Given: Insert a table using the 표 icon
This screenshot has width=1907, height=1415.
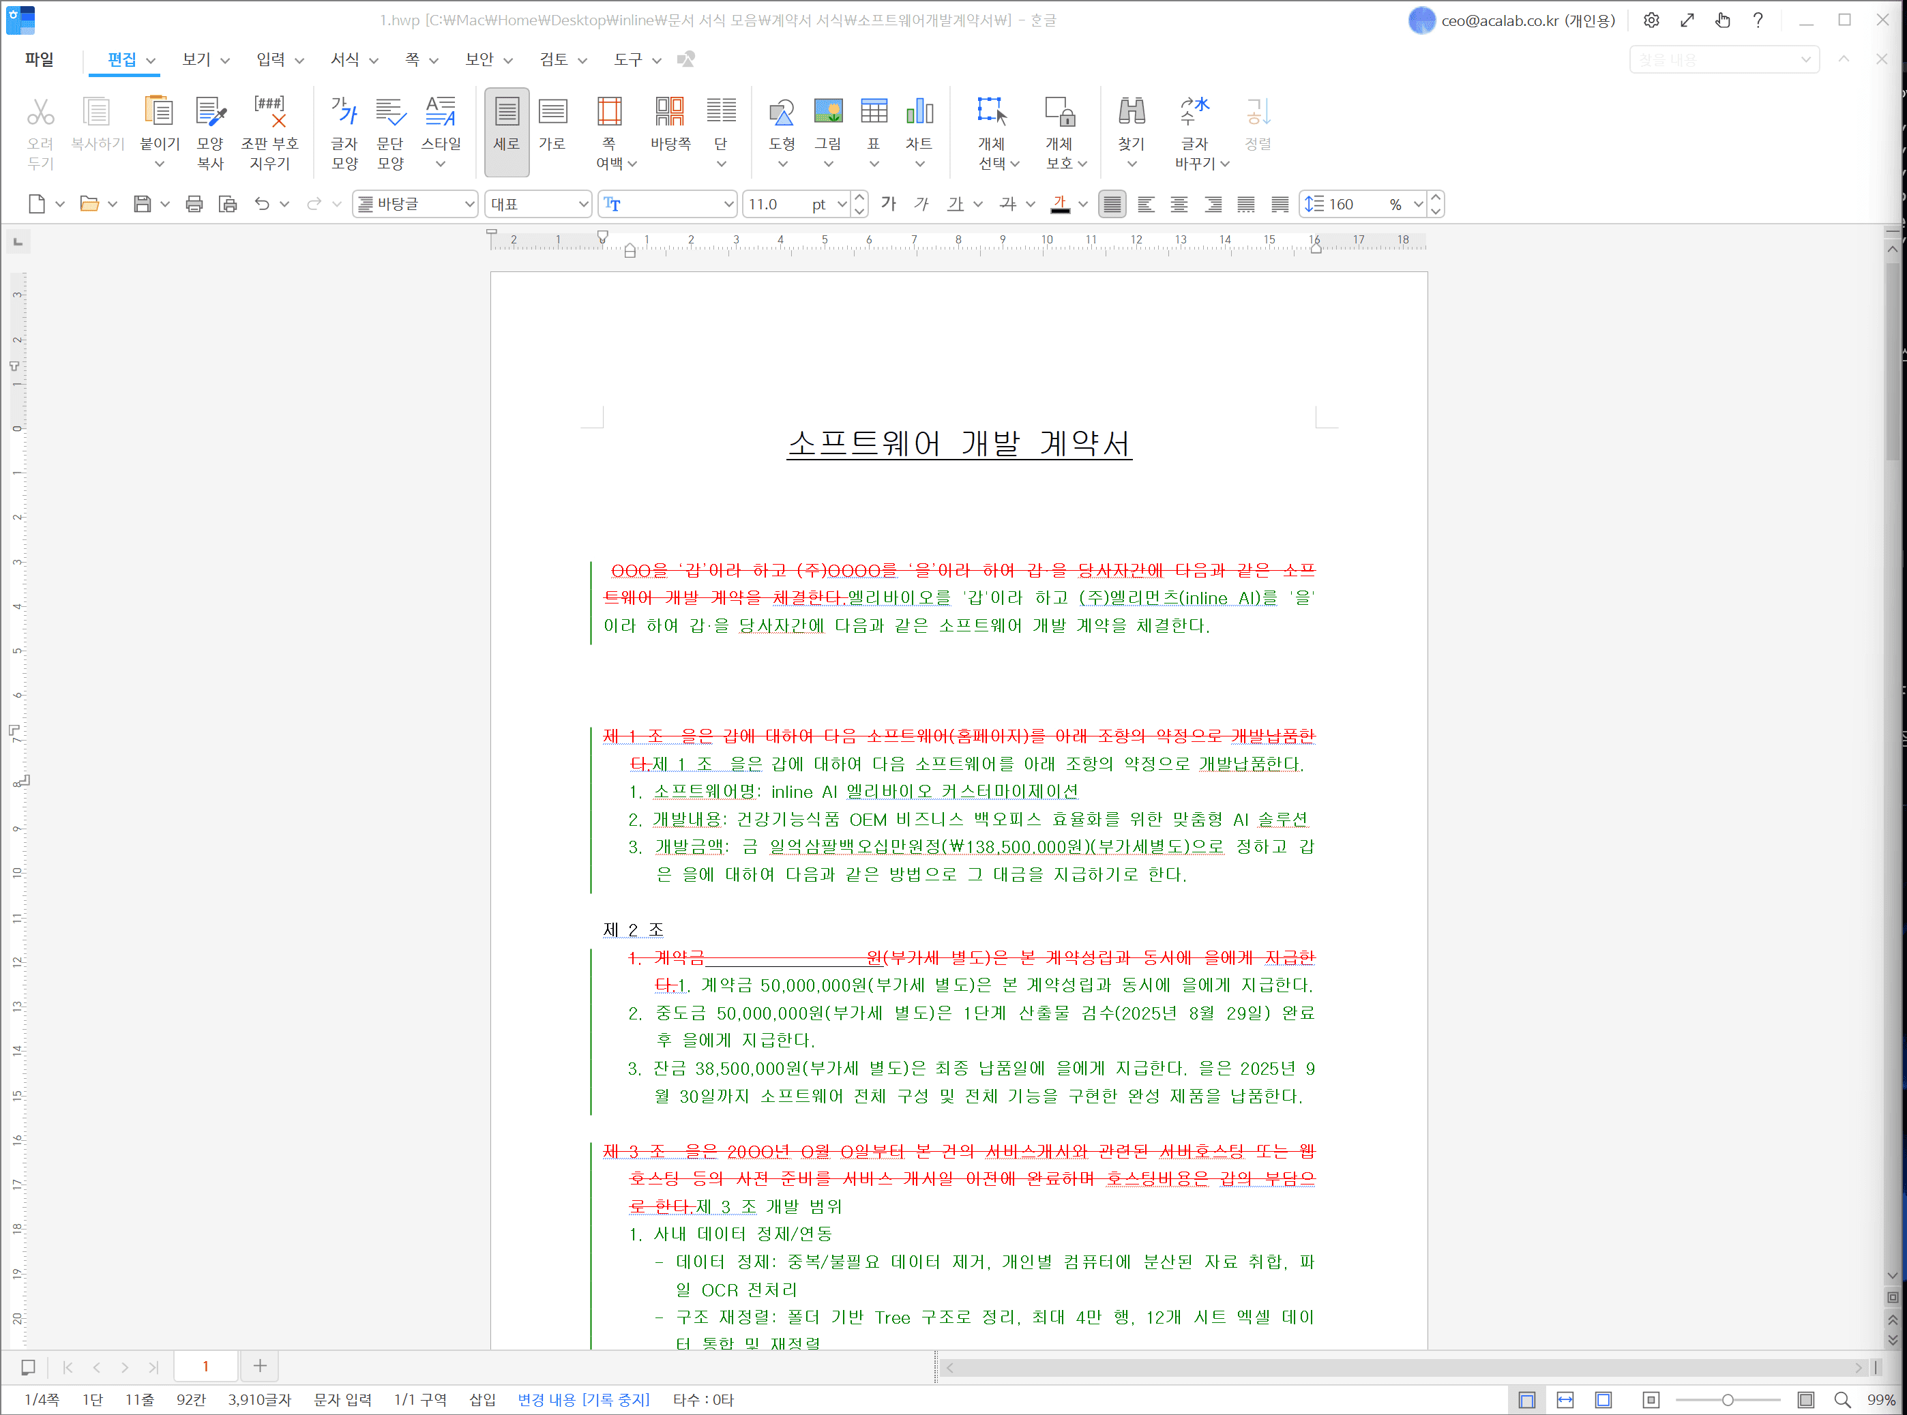Looking at the screenshot, I should click(874, 124).
